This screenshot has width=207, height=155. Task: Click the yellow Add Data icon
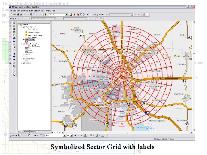[x=45, y=15]
